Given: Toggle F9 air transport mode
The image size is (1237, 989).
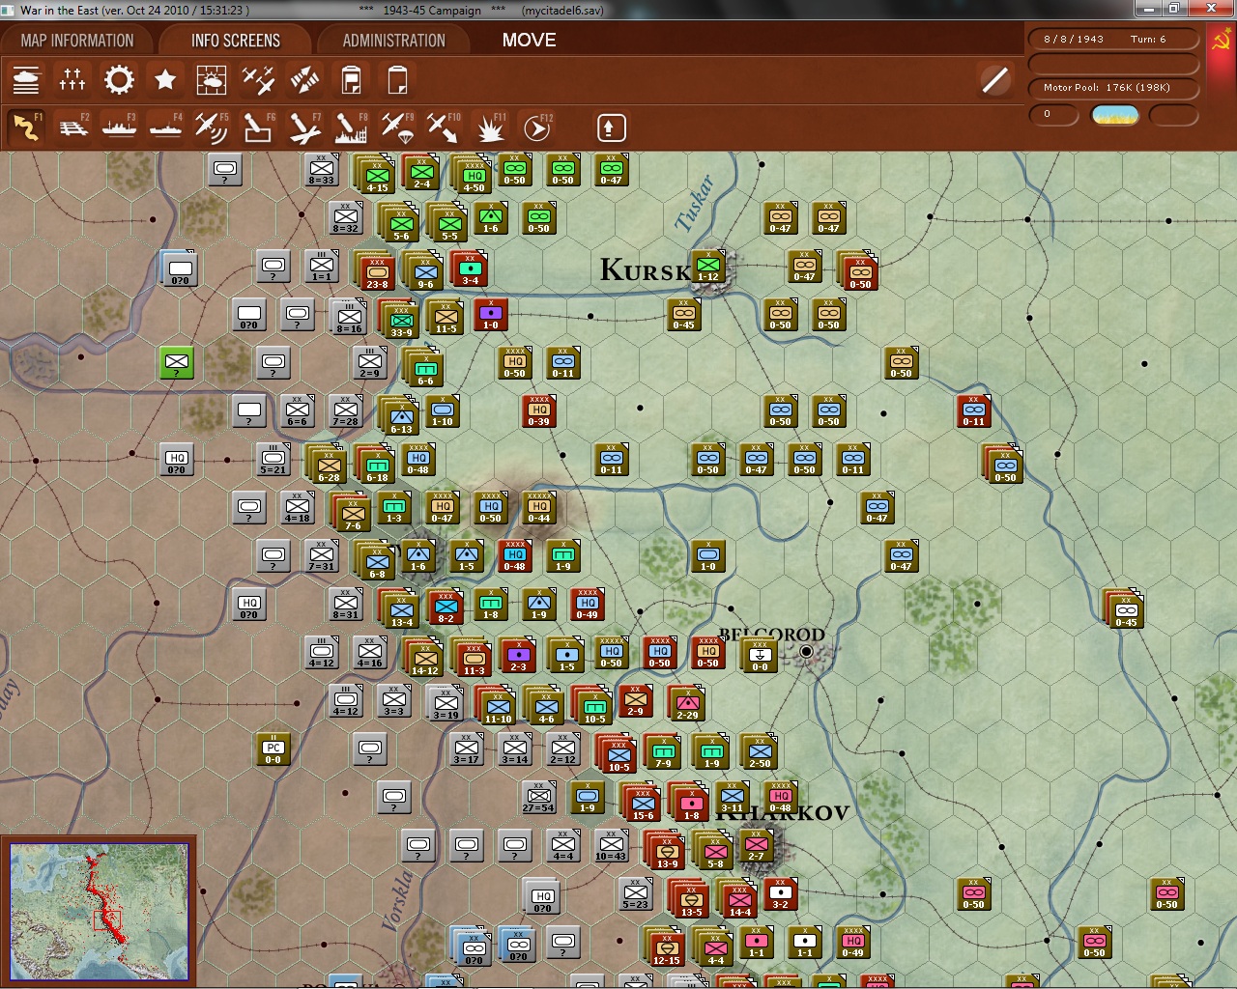Looking at the screenshot, I should 397,127.
